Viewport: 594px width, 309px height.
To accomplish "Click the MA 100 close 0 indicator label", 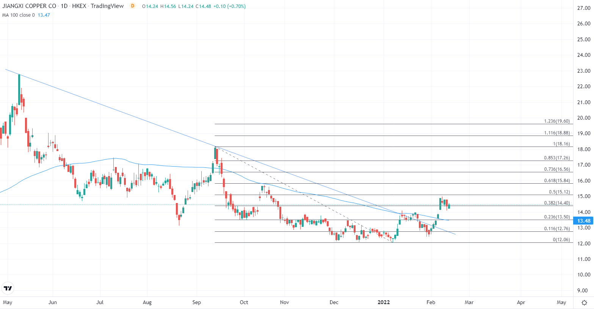I will (x=19, y=15).
